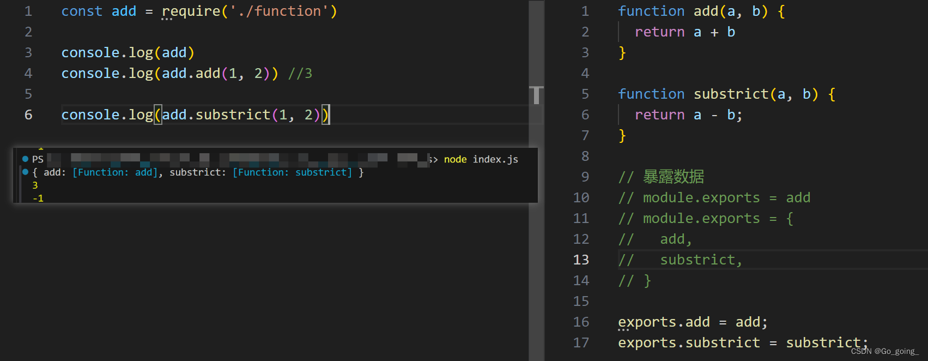Click line number 13 in right editor gutter
Viewport: 928px width, 361px height.
click(581, 260)
